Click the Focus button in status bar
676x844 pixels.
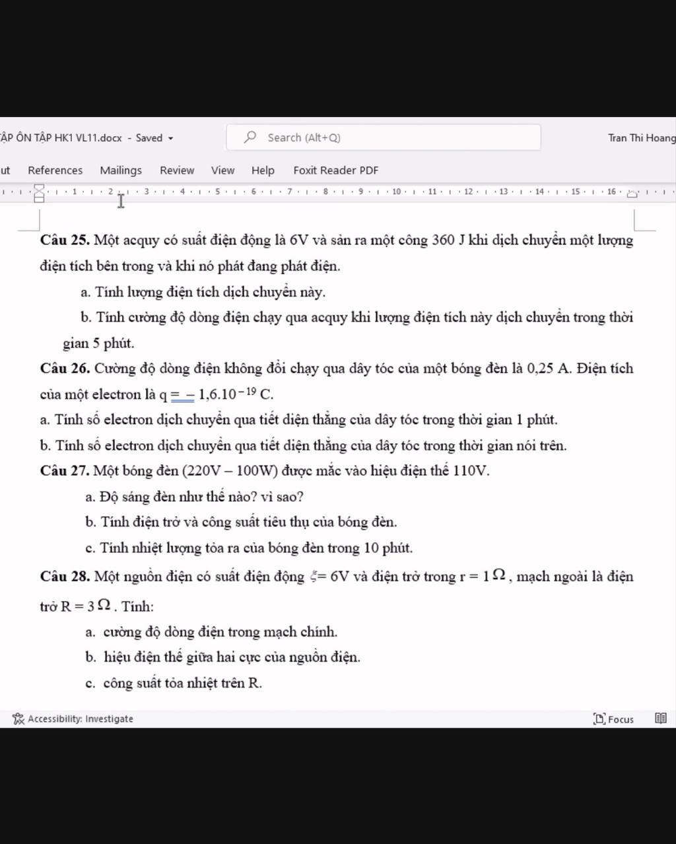click(614, 719)
